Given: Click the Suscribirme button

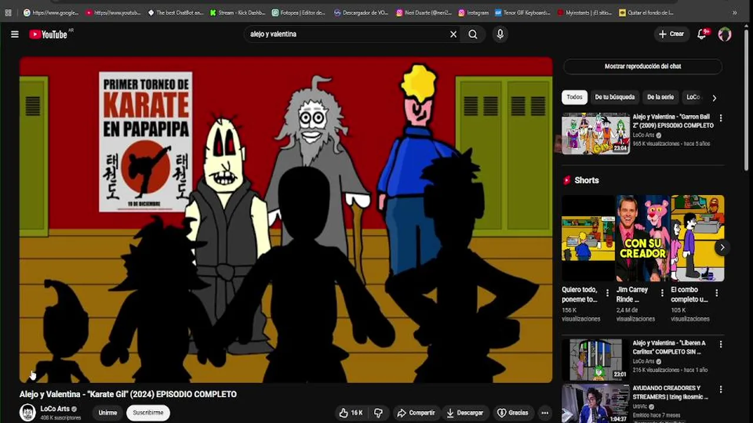Looking at the screenshot, I should [148, 412].
